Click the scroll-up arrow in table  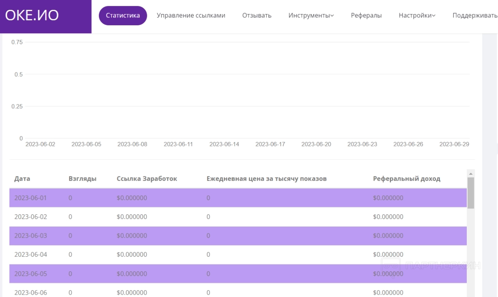pyautogui.click(x=471, y=174)
